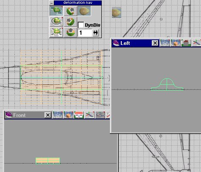Click the render-object cube icon in Left view toolbar

[x=176, y=43]
